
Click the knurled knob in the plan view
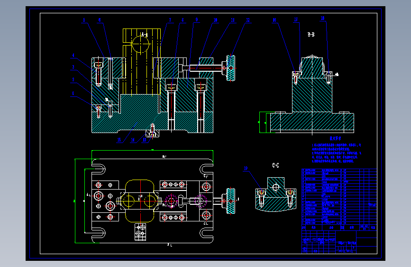[x=231, y=201]
